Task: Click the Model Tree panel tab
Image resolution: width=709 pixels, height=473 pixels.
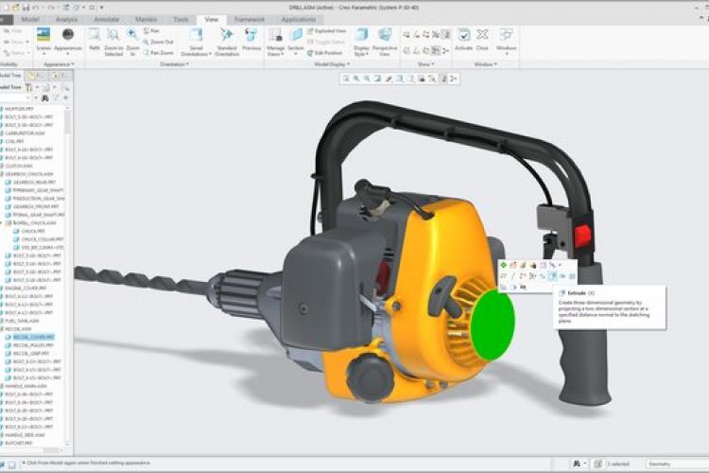Action: [x=10, y=75]
